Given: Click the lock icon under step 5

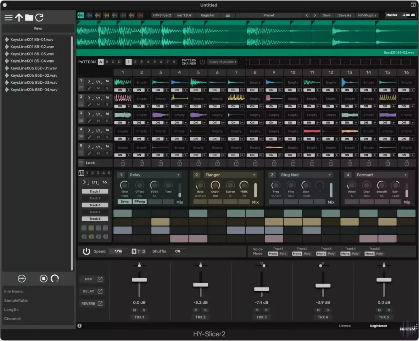Looking at the screenshot, I should point(198,163).
